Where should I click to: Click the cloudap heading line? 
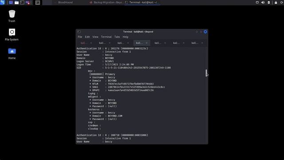click(94, 128)
